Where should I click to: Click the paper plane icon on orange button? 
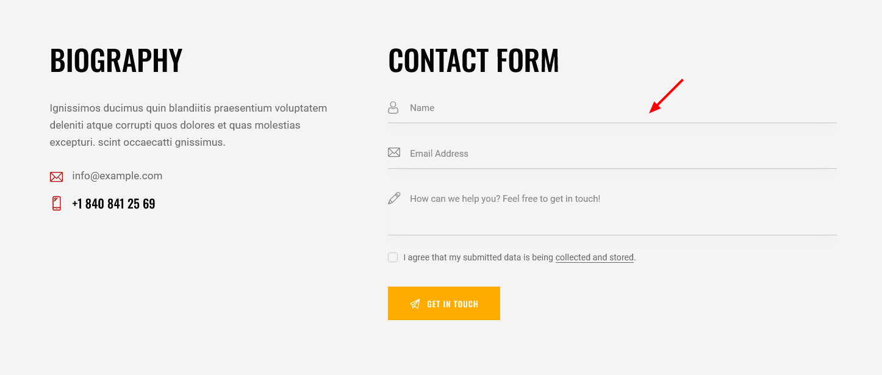pyautogui.click(x=415, y=304)
